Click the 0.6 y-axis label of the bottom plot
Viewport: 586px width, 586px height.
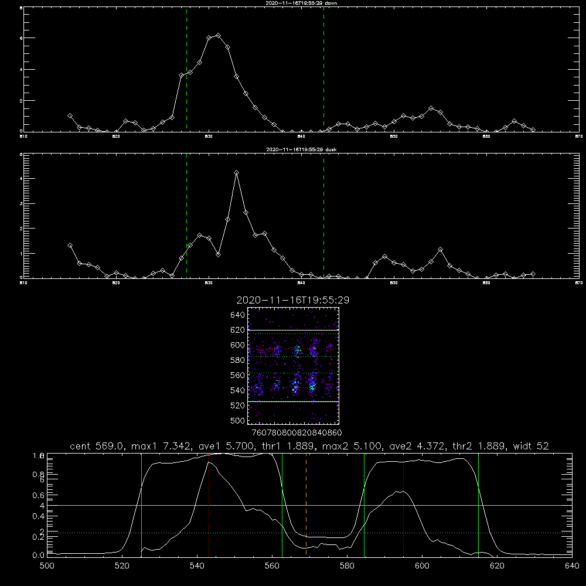39,495
